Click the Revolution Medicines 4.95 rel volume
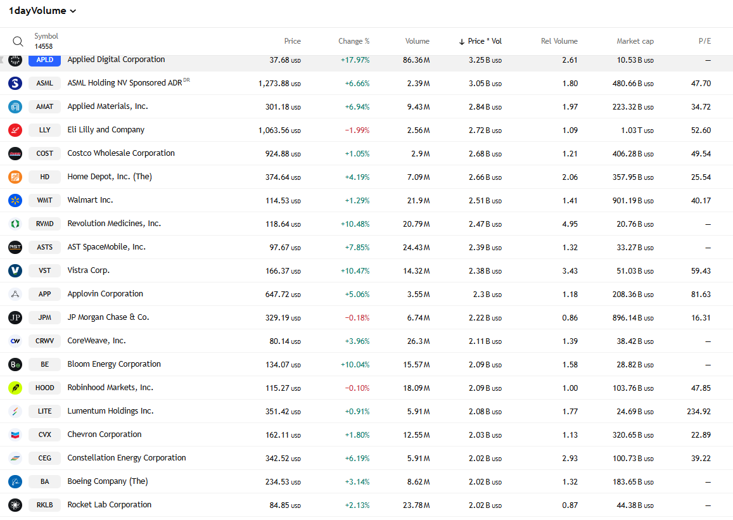Screen dimensions: 733x520 click(x=570, y=224)
